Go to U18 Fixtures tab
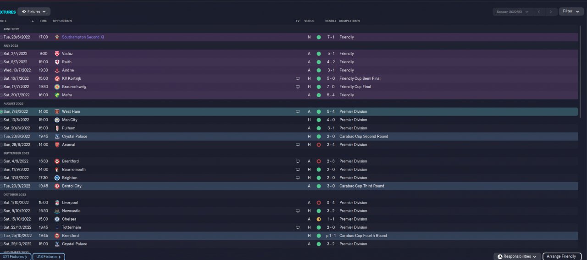 coord(49,257)
